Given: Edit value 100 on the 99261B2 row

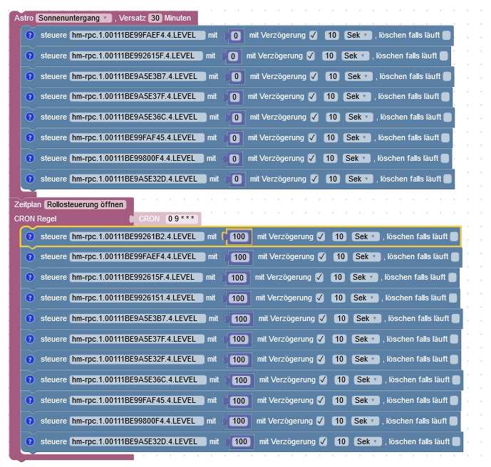Looking at the screenshot, I should click(239, 237).
